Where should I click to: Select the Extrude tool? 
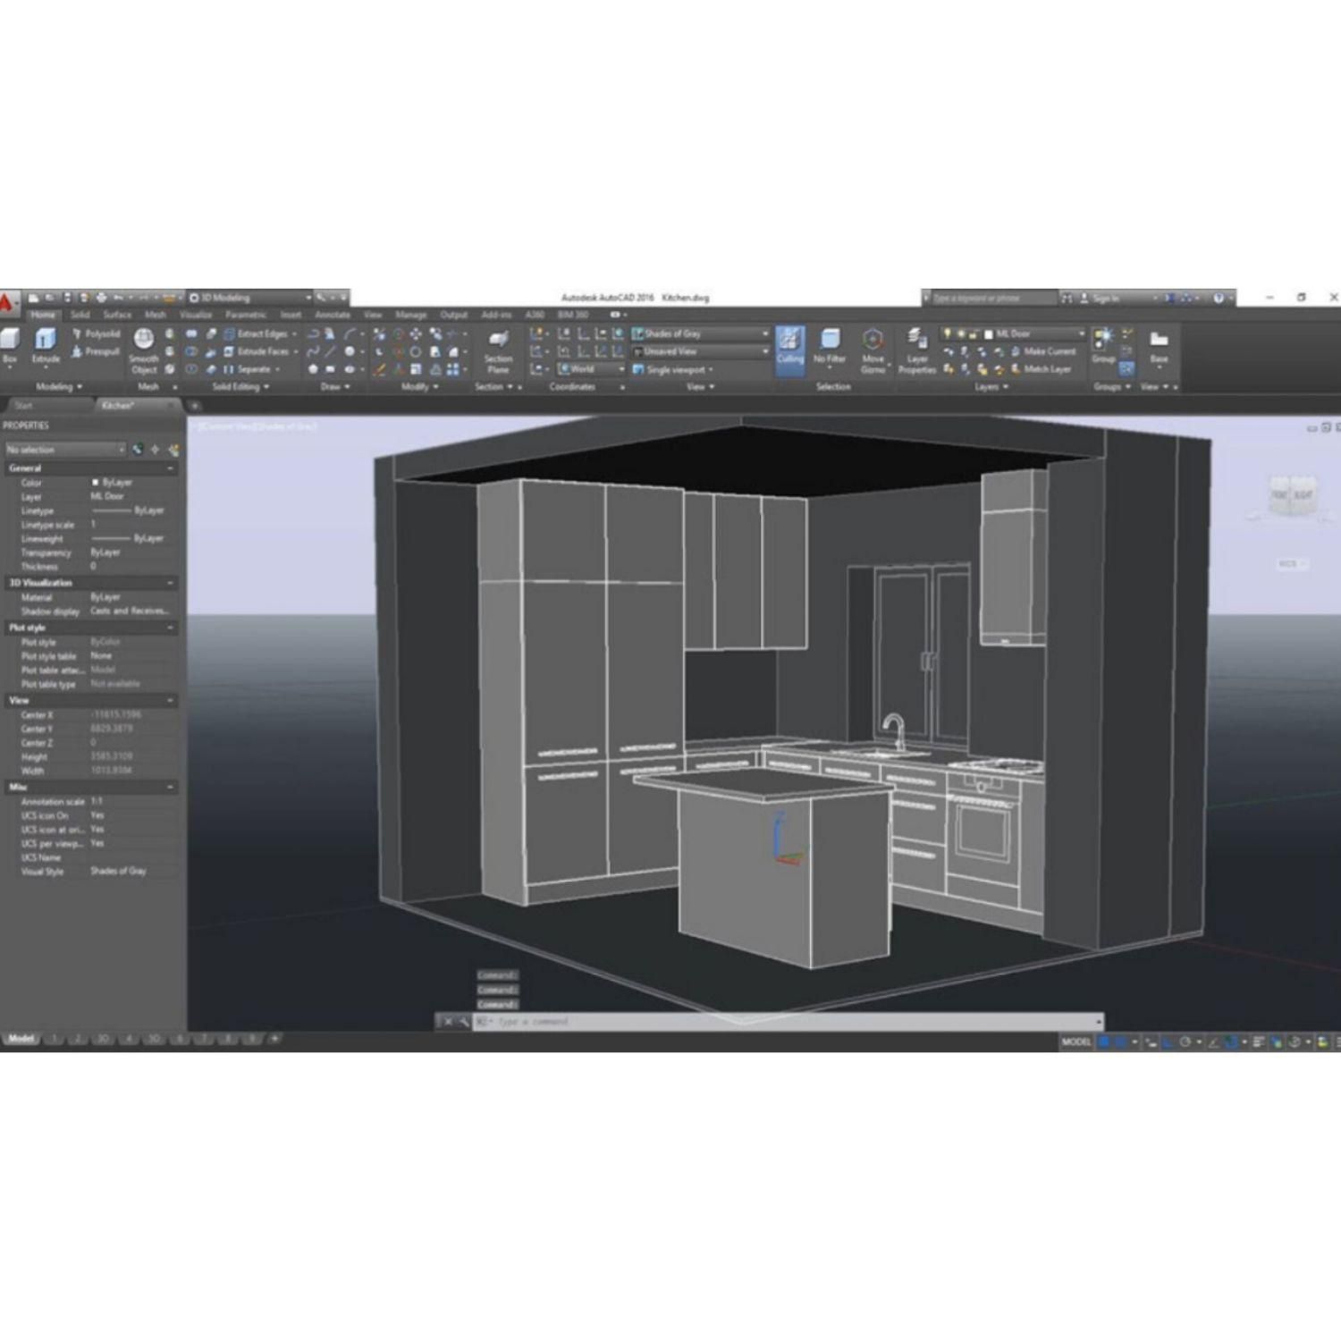click(46, 344)
